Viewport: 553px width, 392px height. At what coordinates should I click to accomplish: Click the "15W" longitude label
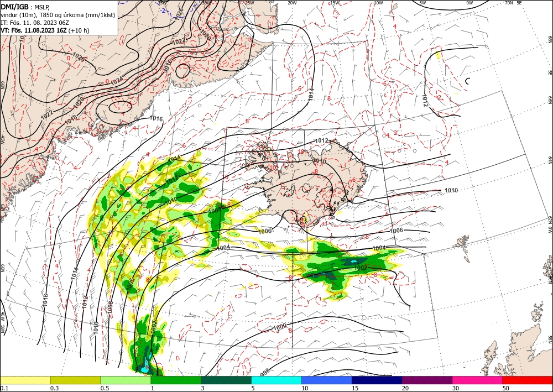(x=335, y=2)
